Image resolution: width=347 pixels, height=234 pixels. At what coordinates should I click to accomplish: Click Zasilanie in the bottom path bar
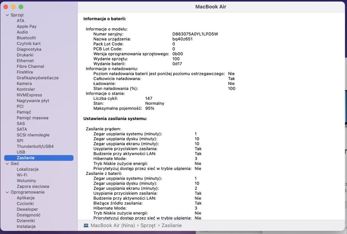tap(172, 225)
